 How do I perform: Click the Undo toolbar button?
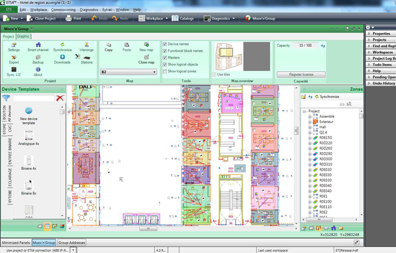click(x=99, y=18)
